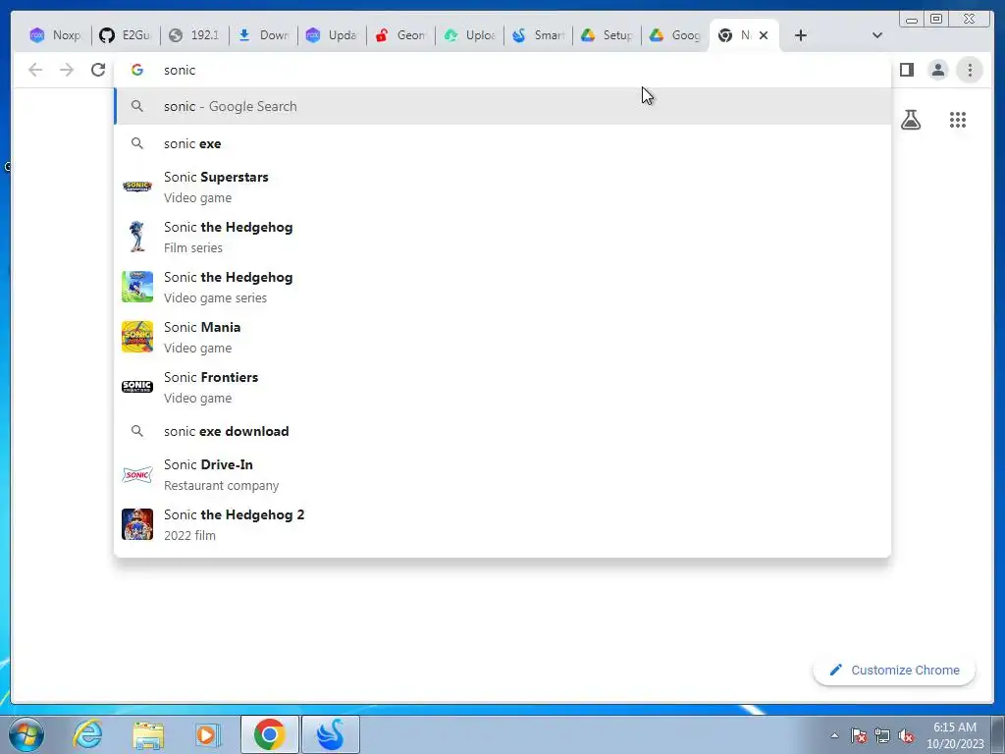Image resolution: width=1005 pixels, height=754 pixels.
Task: Switch to the Uploa tab
Action: (468, 36)
